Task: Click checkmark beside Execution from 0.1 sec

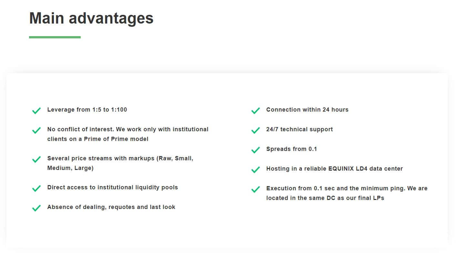Action: click(255, 189)
